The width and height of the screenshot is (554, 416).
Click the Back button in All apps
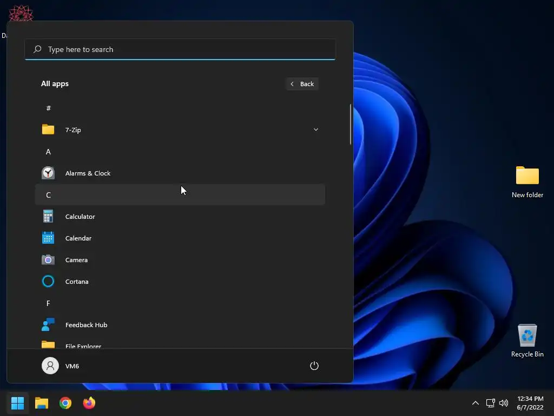point(302,84)
